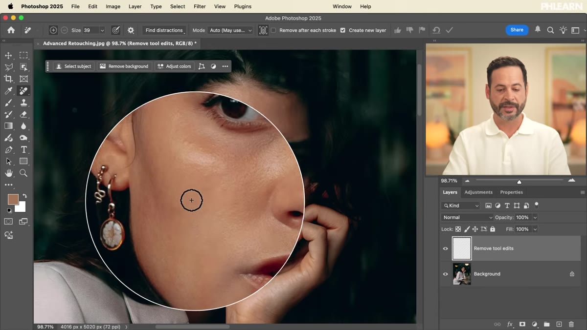Toggle Subtract brush mode
Viewport: 587px width, 330px height.
[65, 30]
